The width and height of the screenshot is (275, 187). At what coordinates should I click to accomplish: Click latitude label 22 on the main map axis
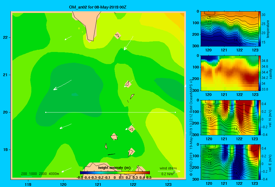point(5,38)
